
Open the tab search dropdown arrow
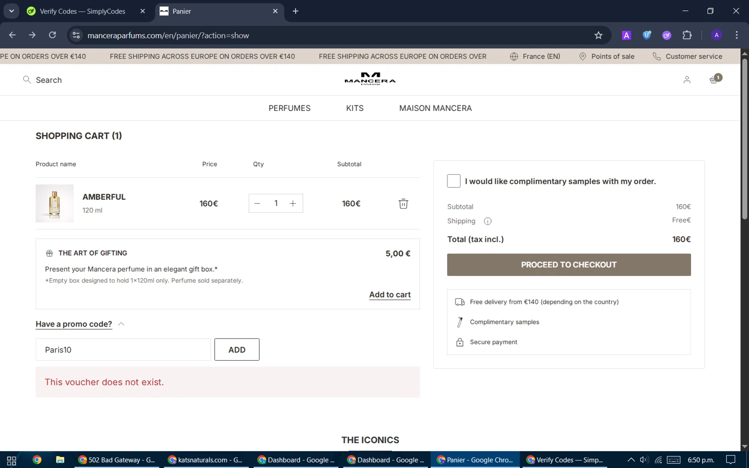coord(11,11)
